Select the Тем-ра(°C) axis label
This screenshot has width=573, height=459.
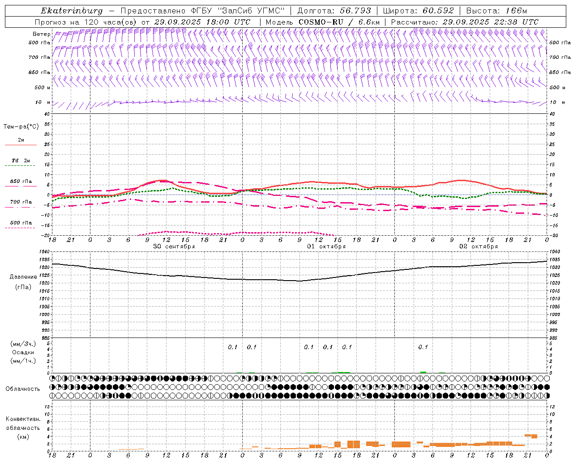pyautogui.click(x=21, y=127)
